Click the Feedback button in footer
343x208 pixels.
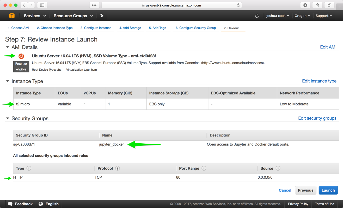click(x=20, y=204)
